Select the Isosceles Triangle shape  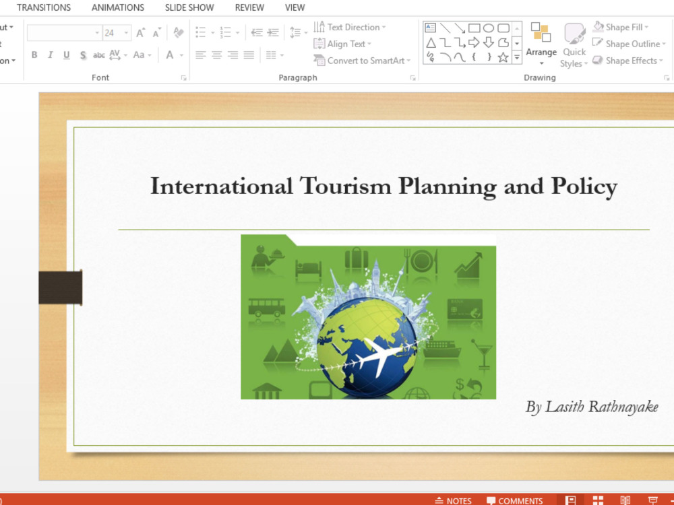(x=431, y=42)
